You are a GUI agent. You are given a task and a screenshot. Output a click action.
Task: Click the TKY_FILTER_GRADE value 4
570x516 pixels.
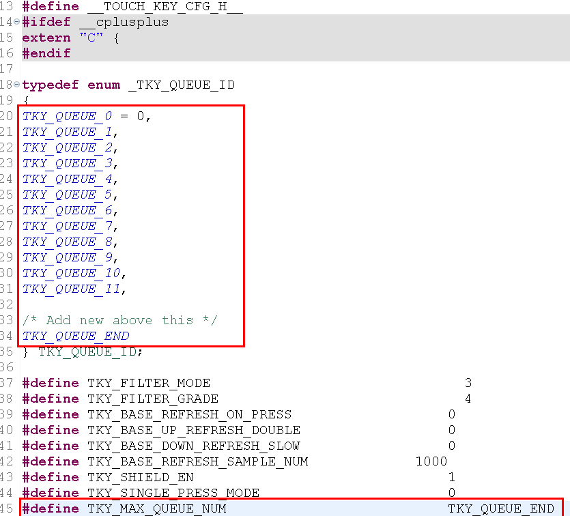coord(468,399)
